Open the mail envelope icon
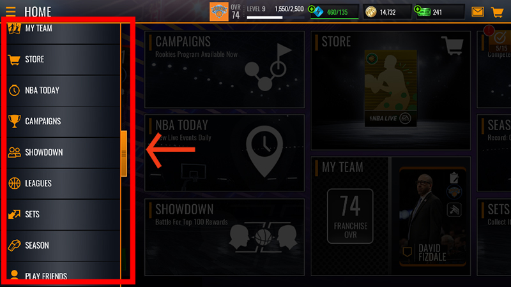The height and width of the screenshot is (287, 511). pyautogui.click(x=477, y=12)
